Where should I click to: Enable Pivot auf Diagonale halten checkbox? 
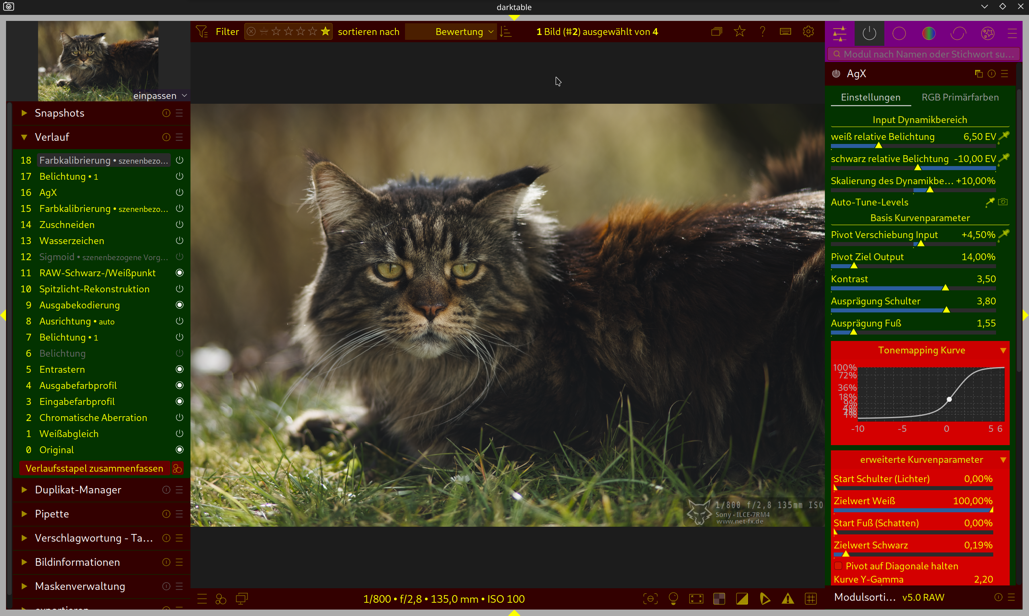click(838, 566)
